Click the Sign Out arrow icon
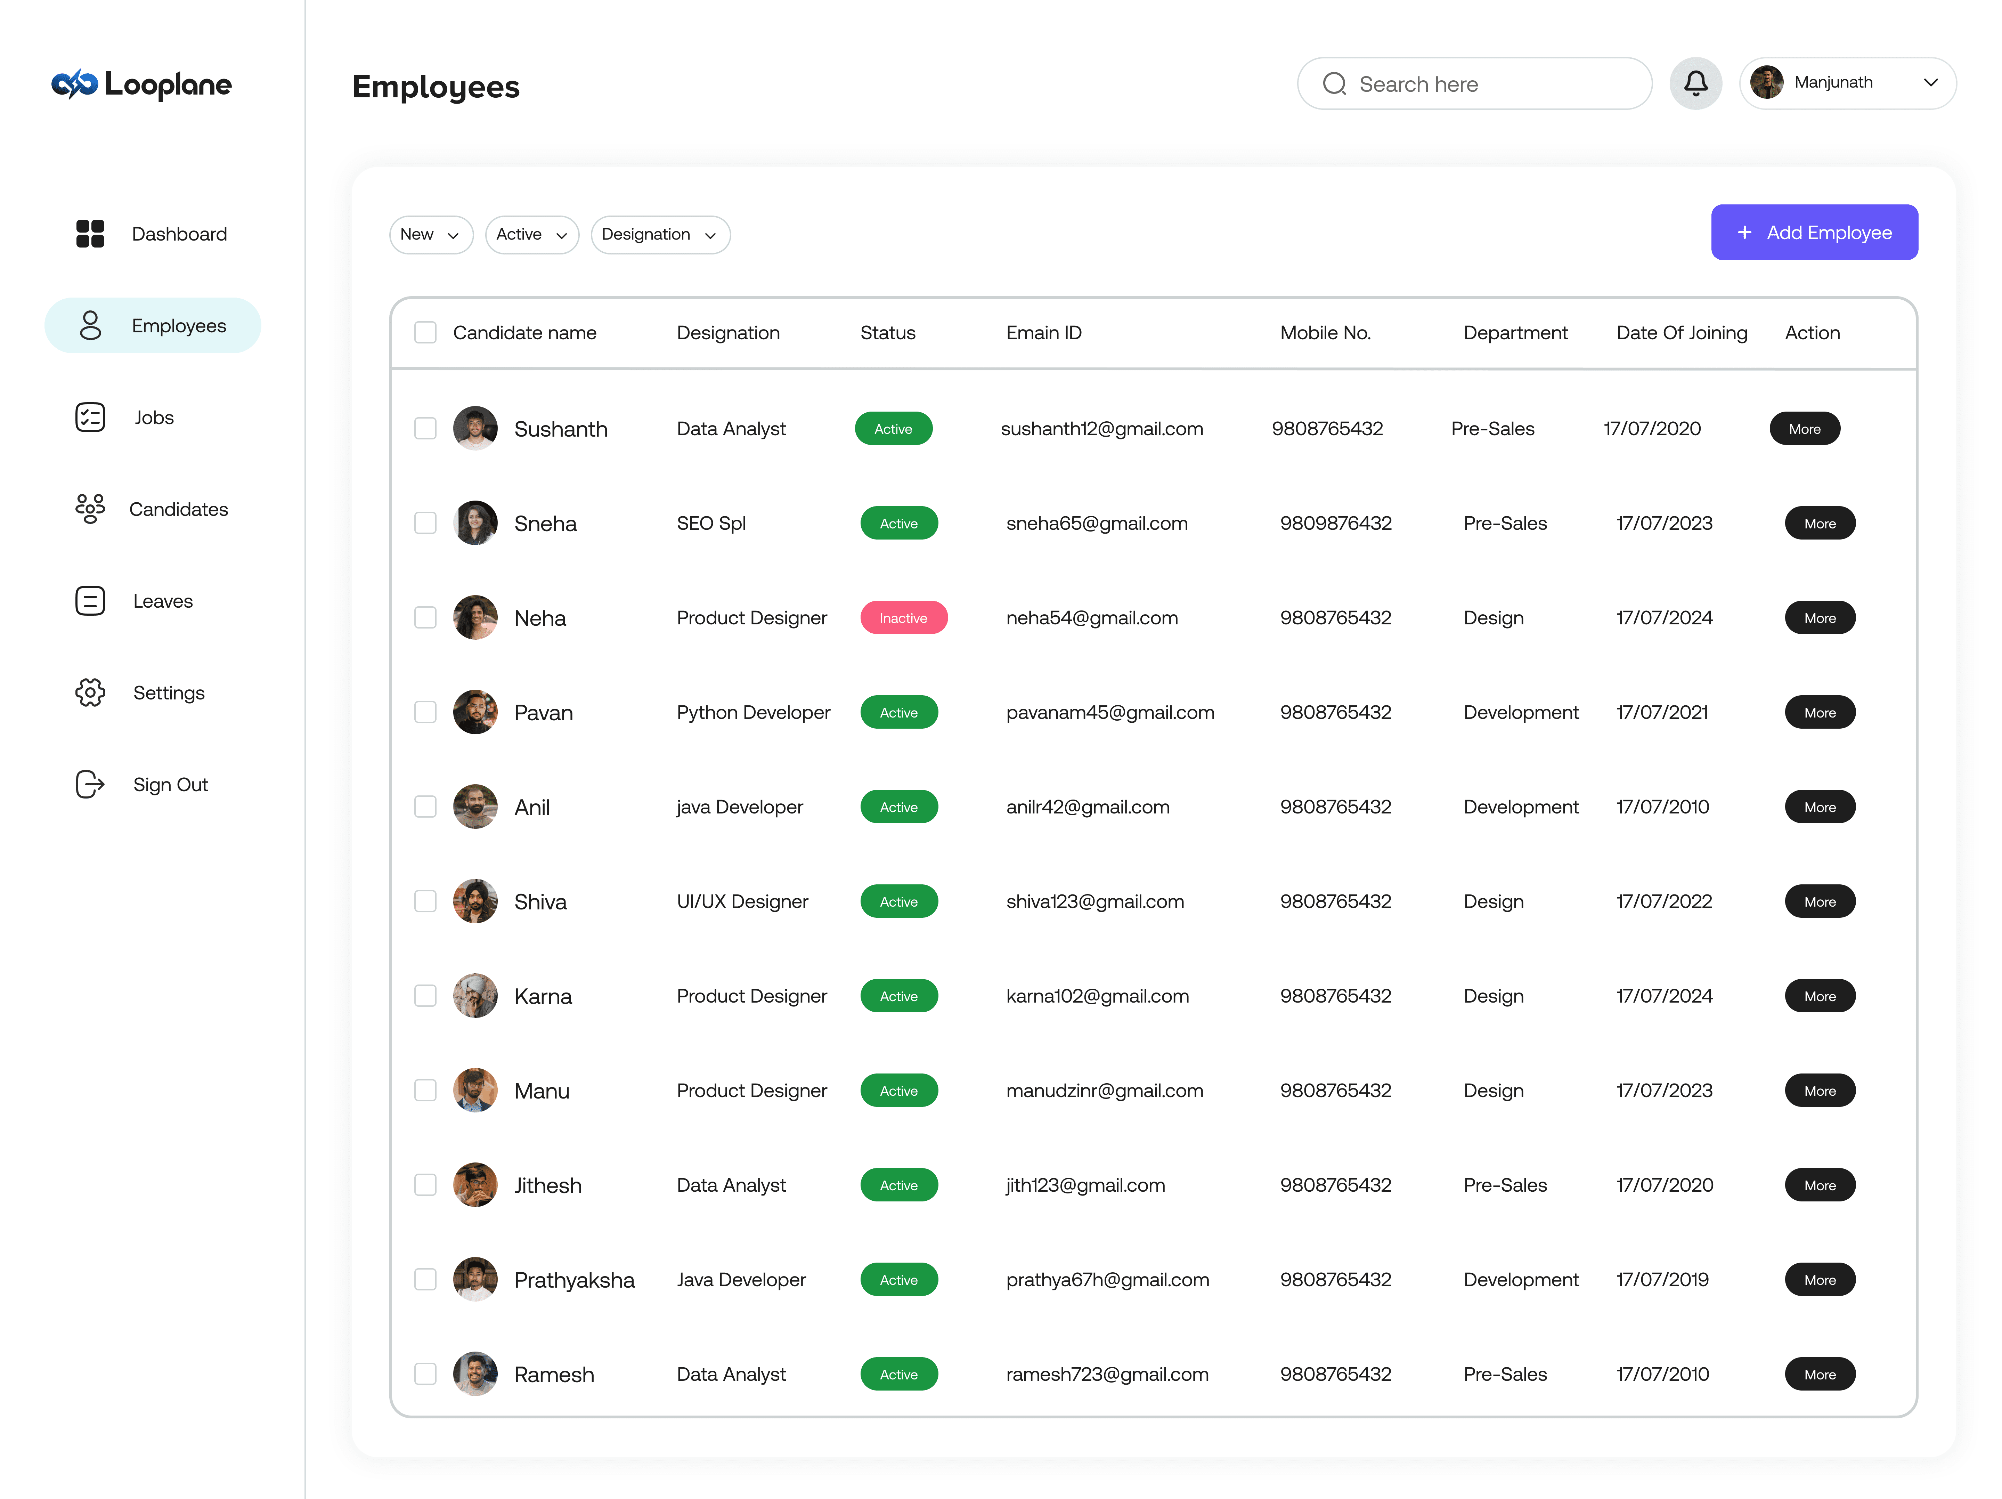This screenshot has height=1499, width=2002. click(x=90, y=784)
